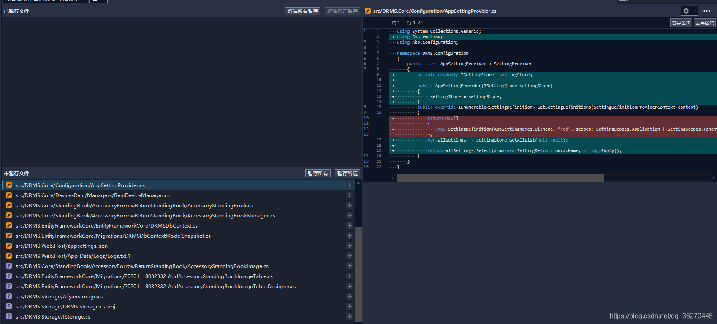Stage Logs.txt.1 with its plus icon

pos(350,256)
